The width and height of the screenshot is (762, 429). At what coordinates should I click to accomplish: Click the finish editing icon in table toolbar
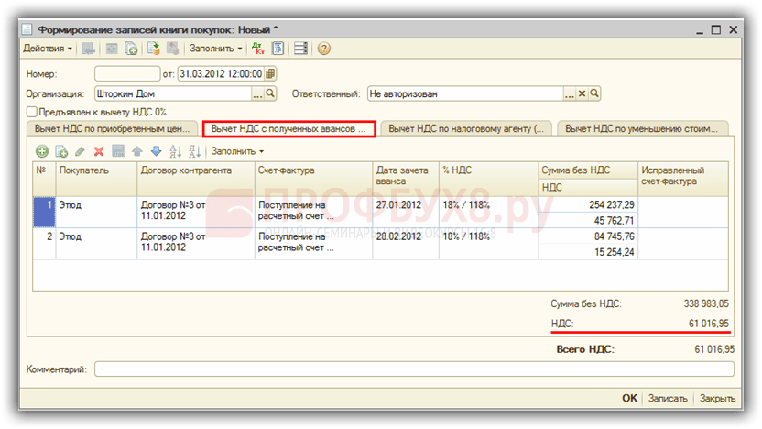118,151
